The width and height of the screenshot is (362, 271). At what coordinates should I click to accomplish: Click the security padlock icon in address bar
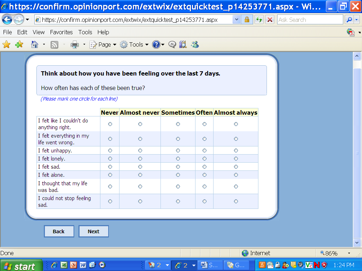point(247,20)
